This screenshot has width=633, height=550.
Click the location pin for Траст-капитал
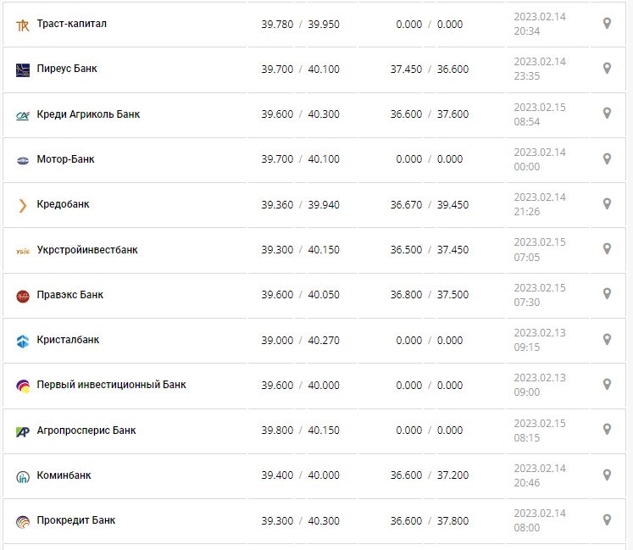(607, 24)
